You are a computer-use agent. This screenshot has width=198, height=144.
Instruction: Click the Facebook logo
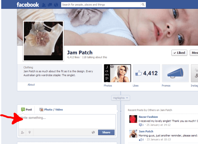coord(28,5)
